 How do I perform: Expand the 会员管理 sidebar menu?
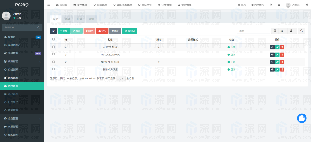point(22,118)
